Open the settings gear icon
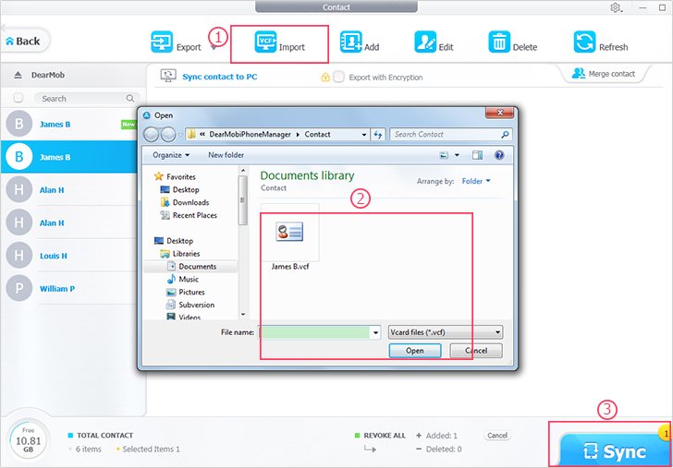The height and width of the screenshot is (468, 673). (x=616, y=7)
